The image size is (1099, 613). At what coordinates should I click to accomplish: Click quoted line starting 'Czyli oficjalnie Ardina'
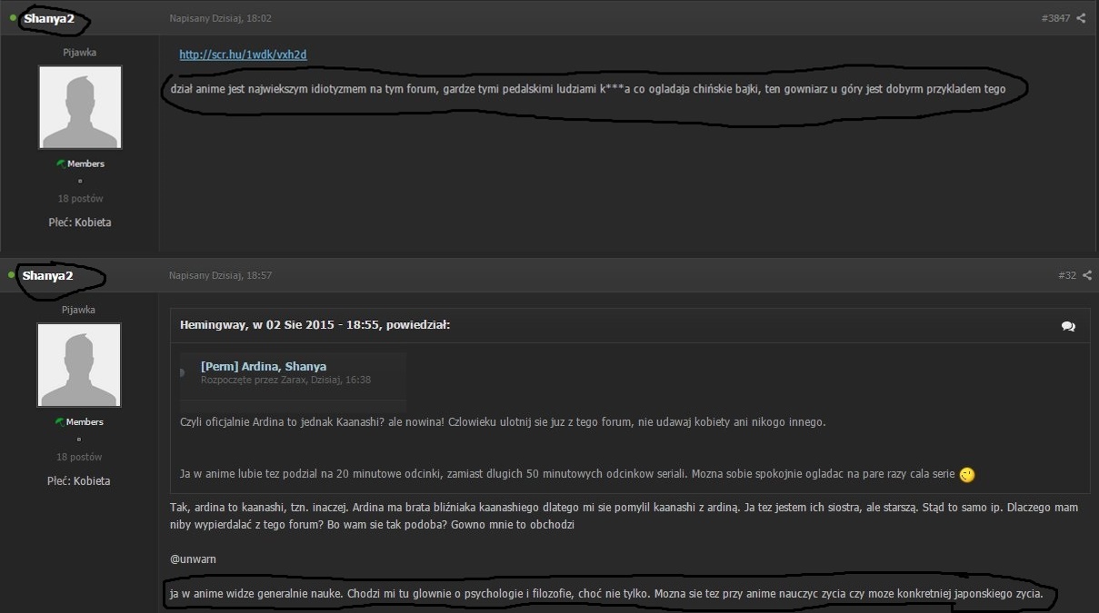click(x=503, y=422)
